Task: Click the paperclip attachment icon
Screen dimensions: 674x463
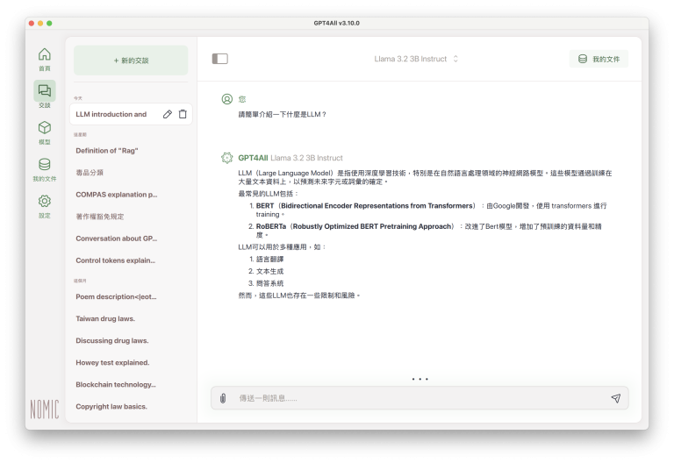Action: coord(224,398)
